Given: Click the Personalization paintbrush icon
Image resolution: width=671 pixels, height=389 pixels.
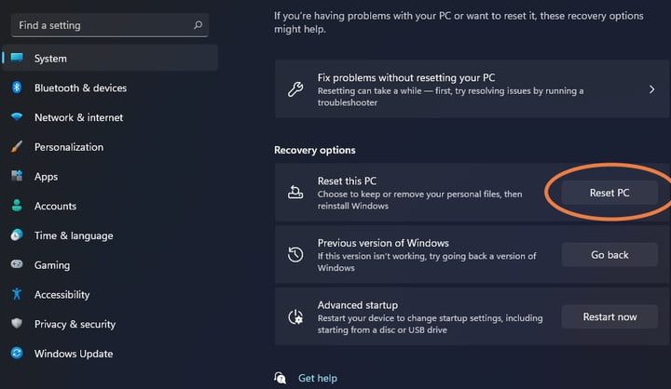Looking at the screenshot, I should coord(17,147).
